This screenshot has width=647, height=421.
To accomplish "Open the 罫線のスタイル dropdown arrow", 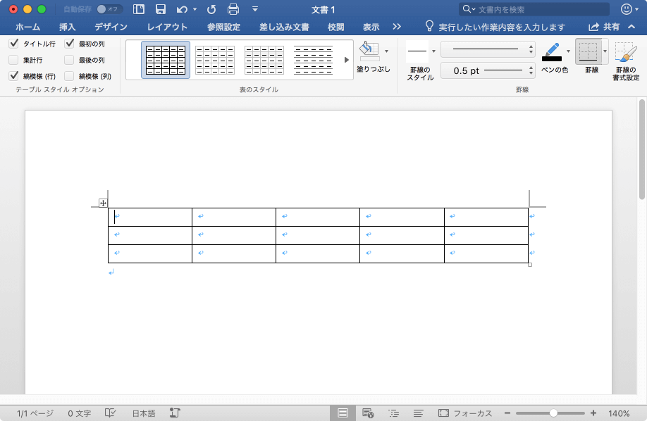I will pos(433,51).
